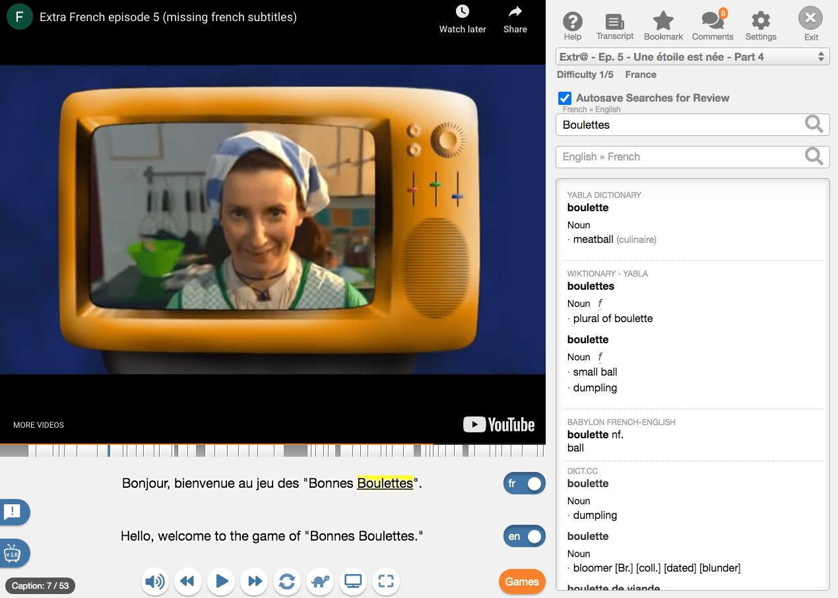Skip to next caption
838x598 pixels.
[254, 581]
